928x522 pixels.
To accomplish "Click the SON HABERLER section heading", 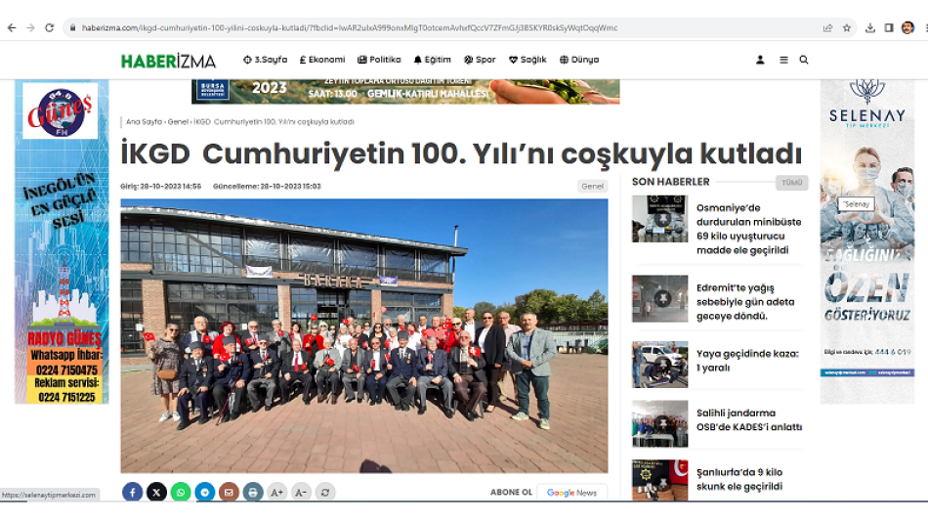I will click(670, 182).
